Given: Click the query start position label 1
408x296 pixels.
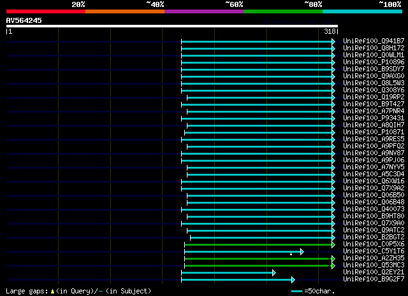Looking at the screenshot, I should point(10,31).
